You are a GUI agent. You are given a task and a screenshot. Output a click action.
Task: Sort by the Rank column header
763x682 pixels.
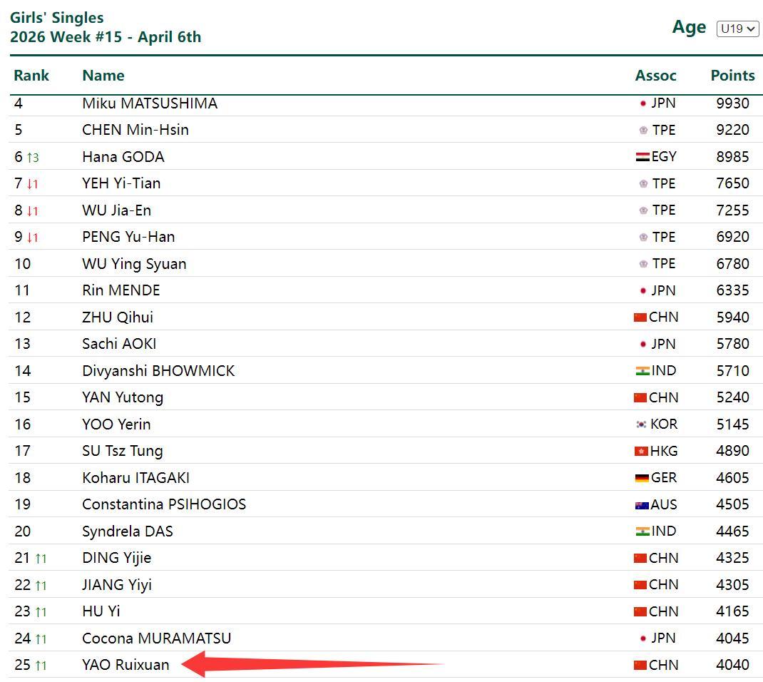point(31,76)
